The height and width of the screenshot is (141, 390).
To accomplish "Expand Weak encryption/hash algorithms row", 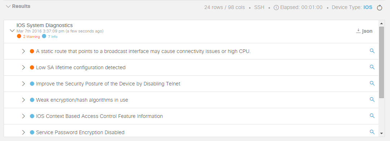I will pyautogui.click(x=23, y=100).
